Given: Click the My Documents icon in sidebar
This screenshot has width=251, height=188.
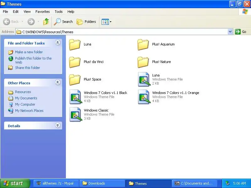Looking at the screenshot, I should click(x=11, y=98).
